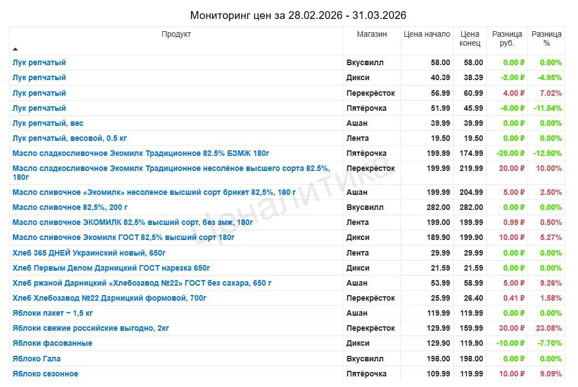This screenshot has width=578, height=387.
Task: Open Хлеб 365 ДНЕЙ Украинский новый link
Action: point(89,253)
